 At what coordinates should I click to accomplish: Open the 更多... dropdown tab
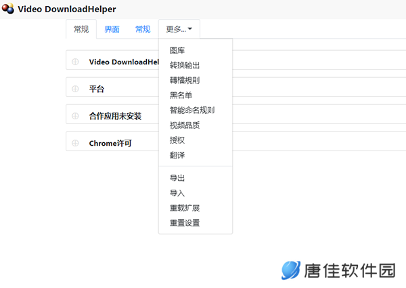pyautogui.click(x=179, y=29)
